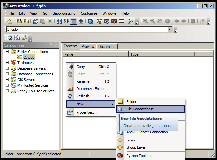This screenshot has width=217, height=160.
Task: Click the Full Extent globe icon
Action: click(x=167, y=21)
